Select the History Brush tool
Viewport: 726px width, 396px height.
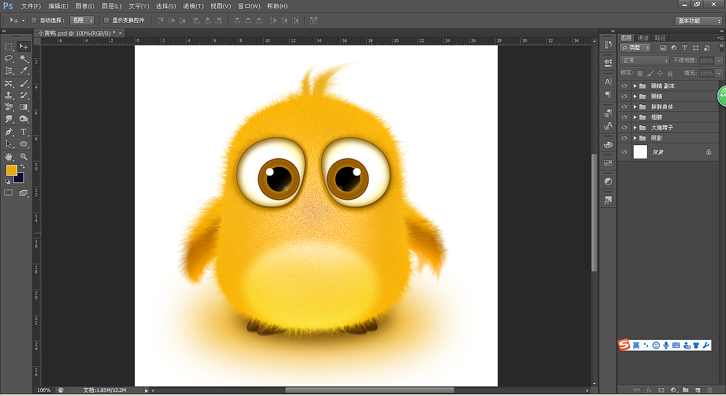[24, 95]
